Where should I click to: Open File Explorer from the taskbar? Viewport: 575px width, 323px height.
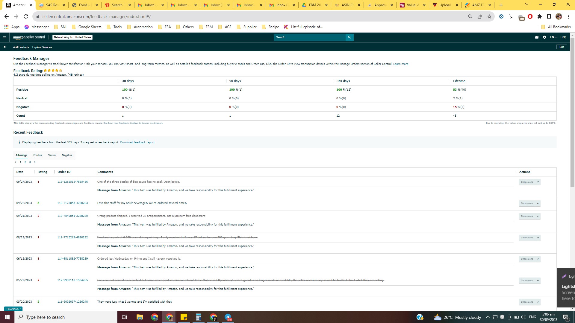pyautogui.click(x=140, y=317)
